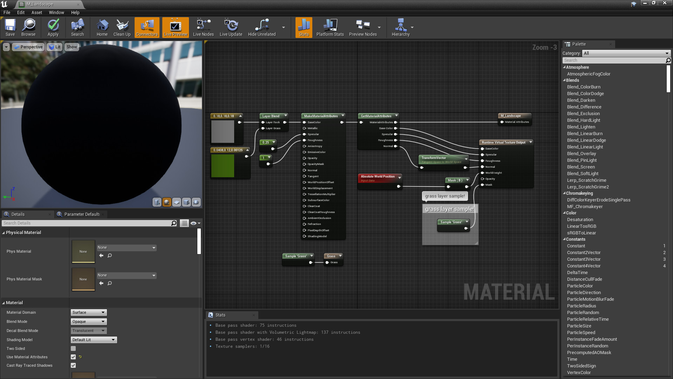The image size is (673, 379).
Task: Apply changes to the material
Action: pos(53,27)
